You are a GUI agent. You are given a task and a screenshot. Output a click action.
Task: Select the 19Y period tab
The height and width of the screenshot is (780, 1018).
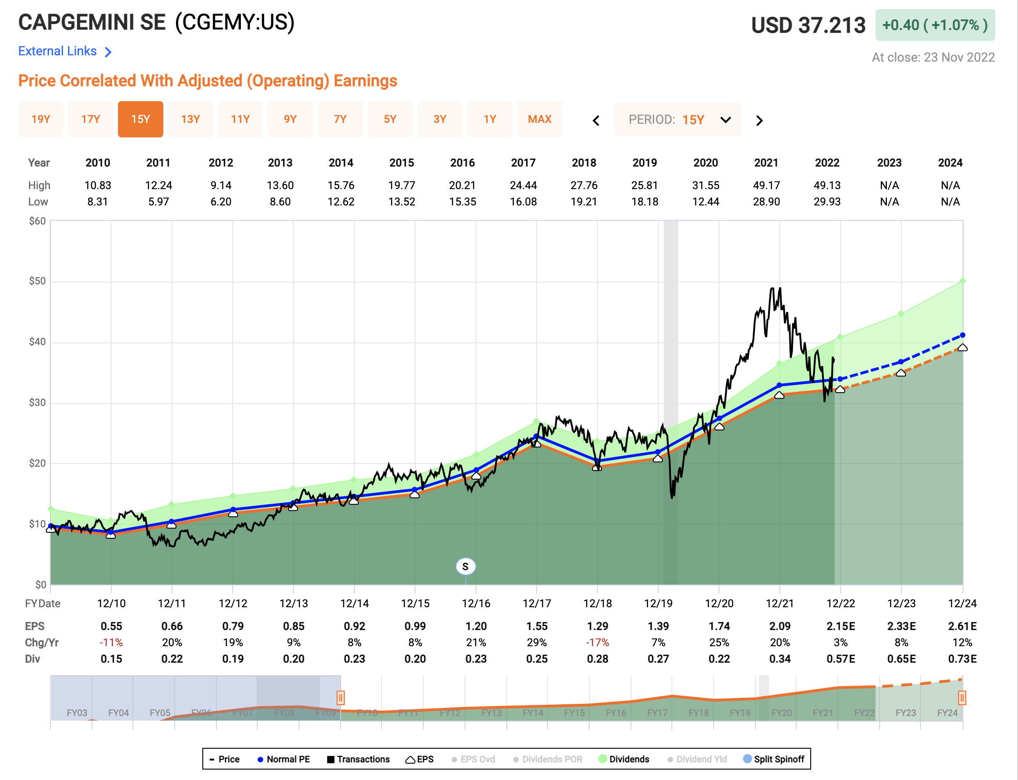[41, 119]
